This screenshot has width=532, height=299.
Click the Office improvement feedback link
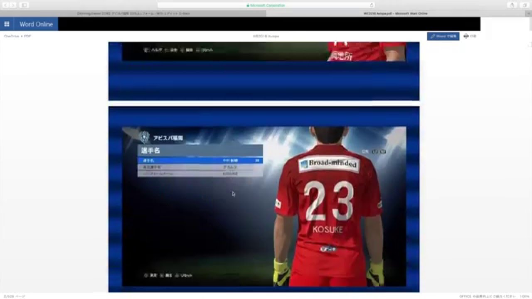pyautogui.click(x=487, y=297)
